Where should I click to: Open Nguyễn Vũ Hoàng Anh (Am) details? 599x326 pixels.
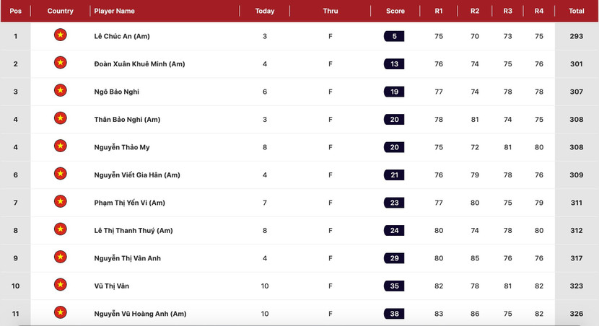tap(140, 314)
